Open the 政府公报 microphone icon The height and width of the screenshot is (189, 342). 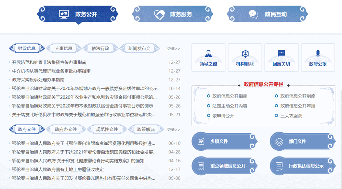click(x=318, y=54)
